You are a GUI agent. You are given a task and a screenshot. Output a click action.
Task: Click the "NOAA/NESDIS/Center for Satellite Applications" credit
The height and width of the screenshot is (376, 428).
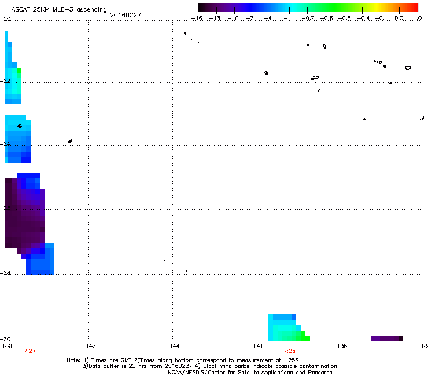click(x=250, y=373)
